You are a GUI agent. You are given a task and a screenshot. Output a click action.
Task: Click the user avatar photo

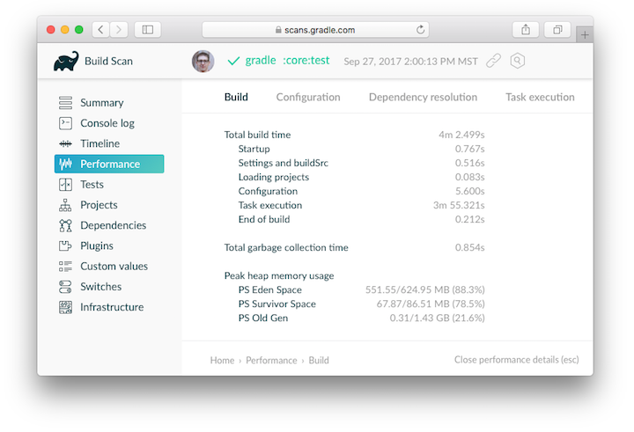tap(203, 62)
